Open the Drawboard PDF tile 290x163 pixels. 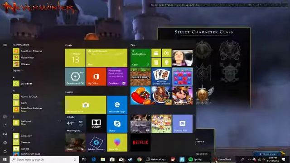pos(75,77)
